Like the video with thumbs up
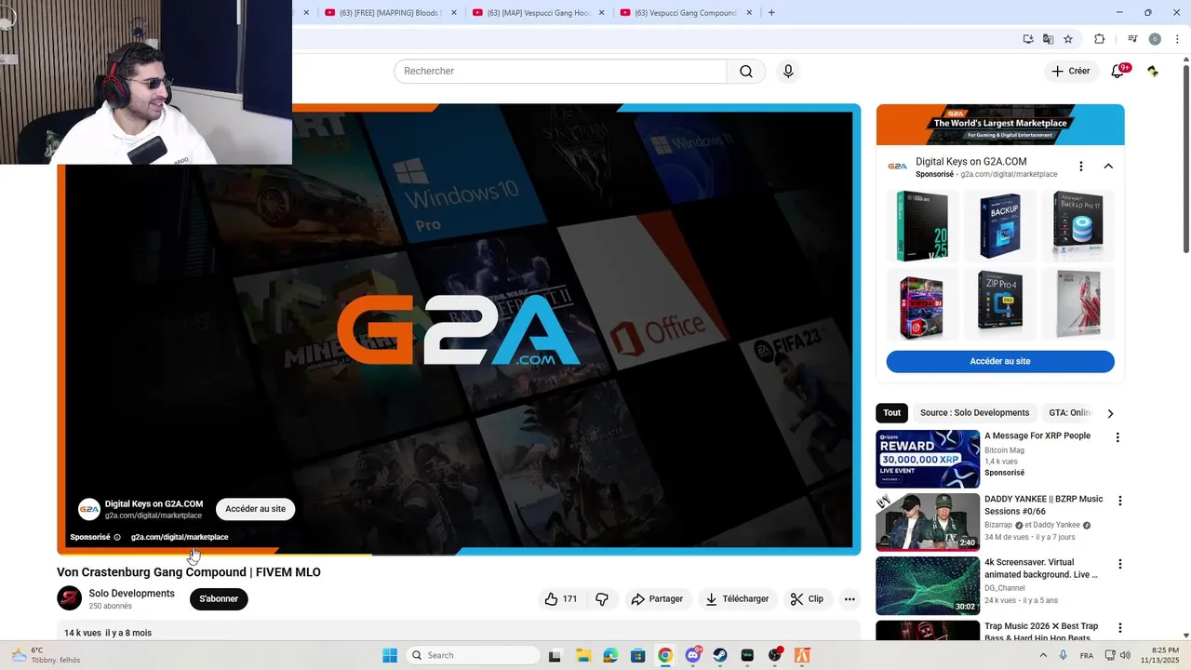Screen dimensions: 1191x670 pos(561,599)
